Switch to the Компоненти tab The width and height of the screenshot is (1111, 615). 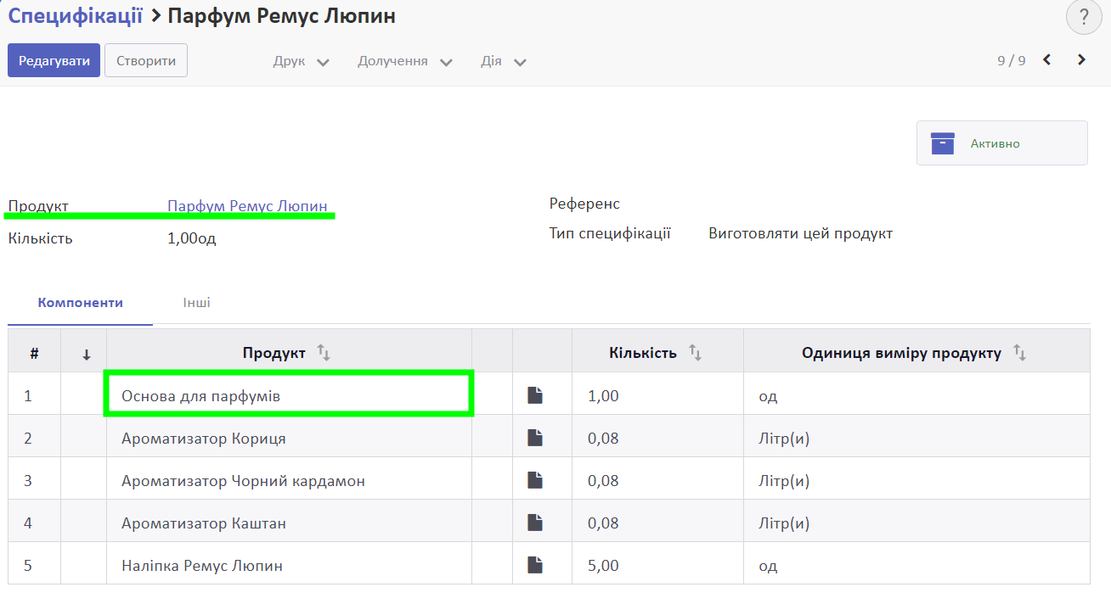click(81, 303)
